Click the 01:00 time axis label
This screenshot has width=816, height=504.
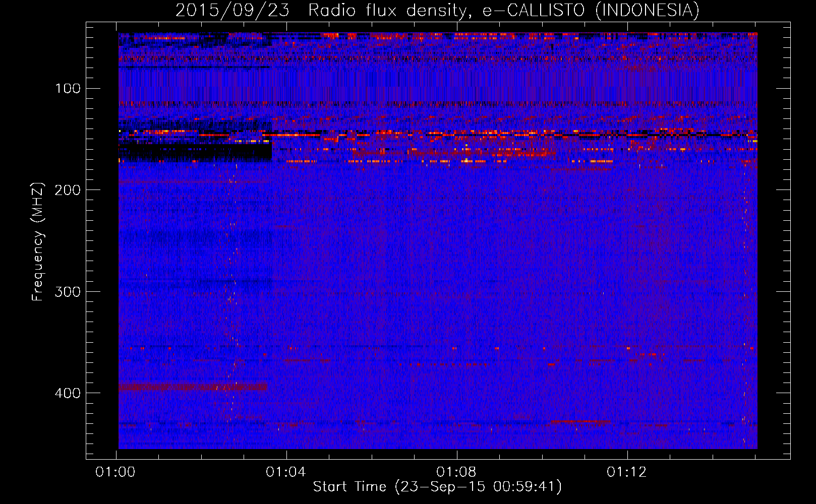[x=115, y=472]
